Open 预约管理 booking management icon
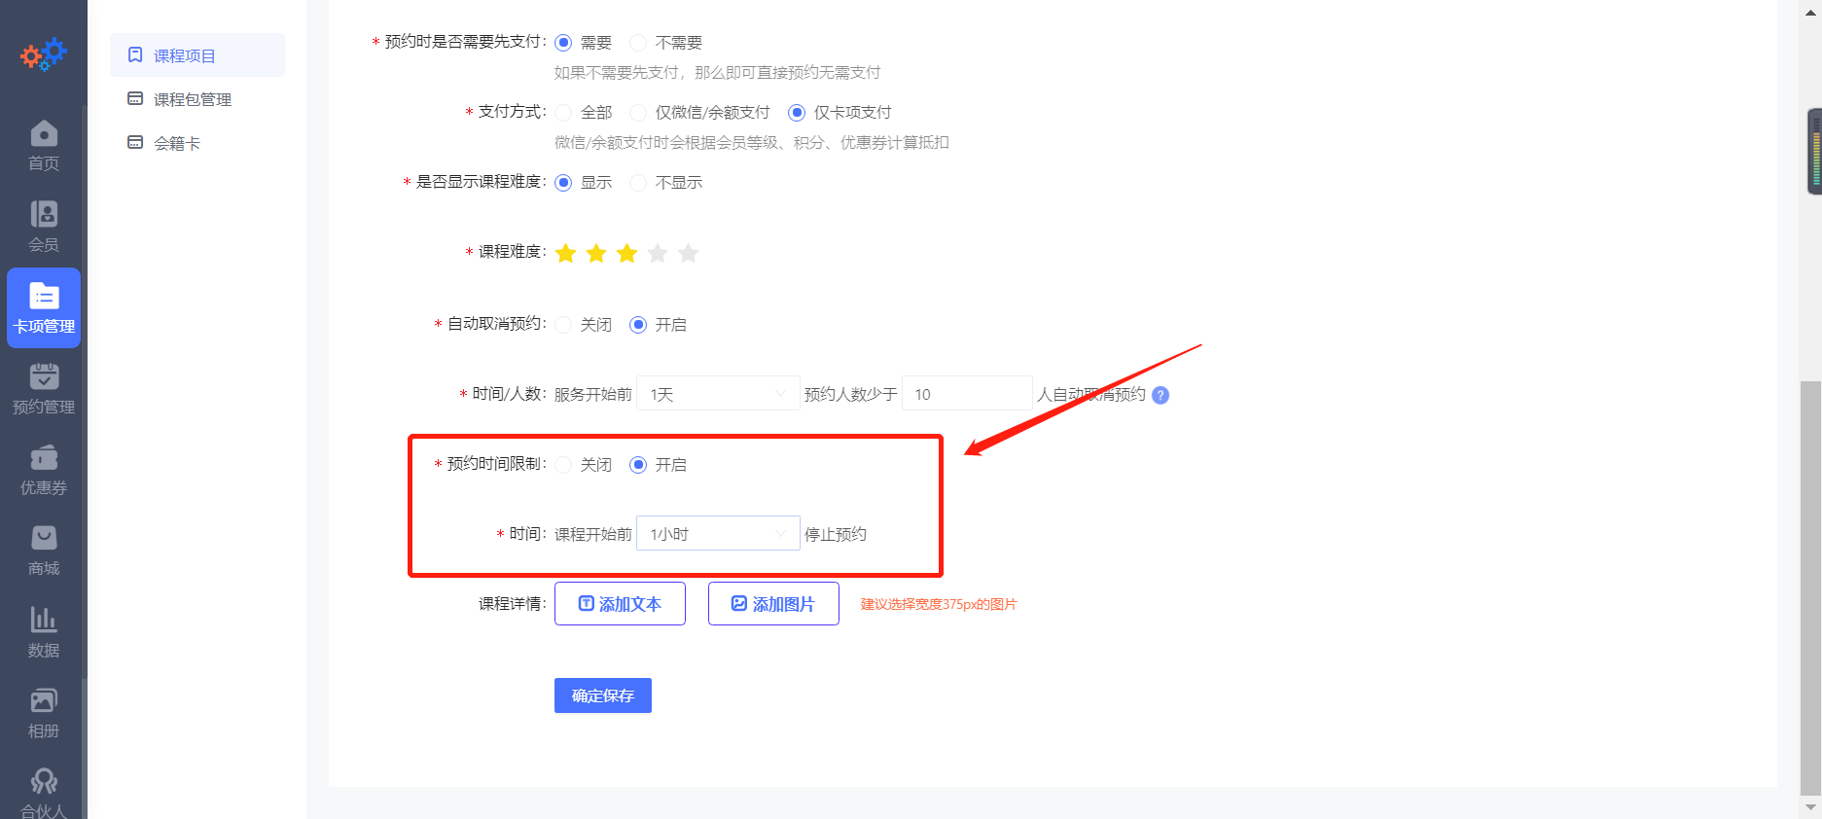1822x819 pixels. [x=44, y=388]
